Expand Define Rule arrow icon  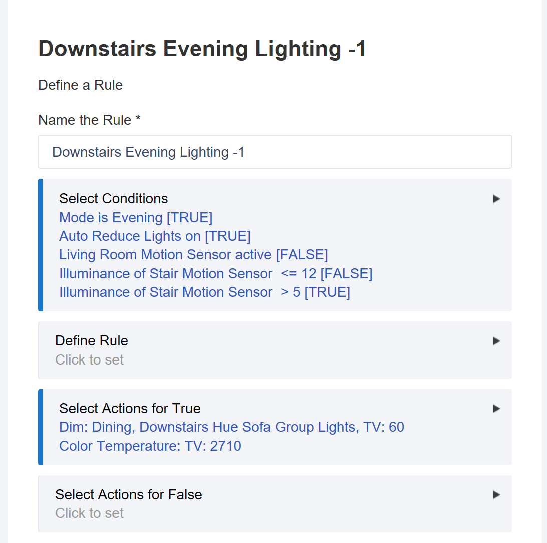click(x=496, y=341)
